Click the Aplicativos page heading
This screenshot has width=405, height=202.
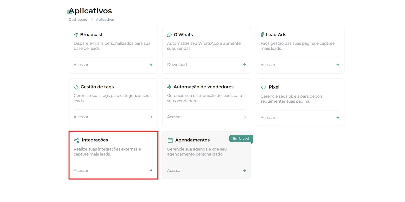90,11
